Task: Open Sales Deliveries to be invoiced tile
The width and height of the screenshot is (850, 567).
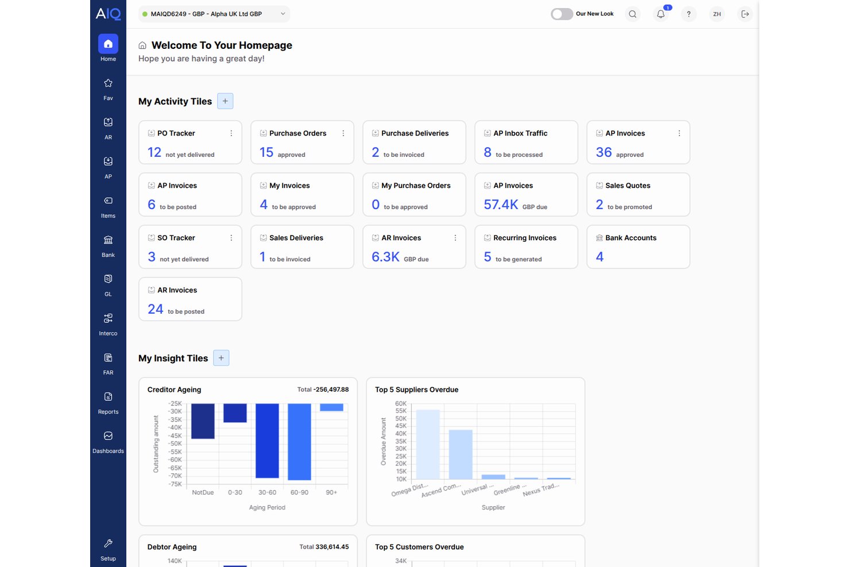Action: pos(302,247)
